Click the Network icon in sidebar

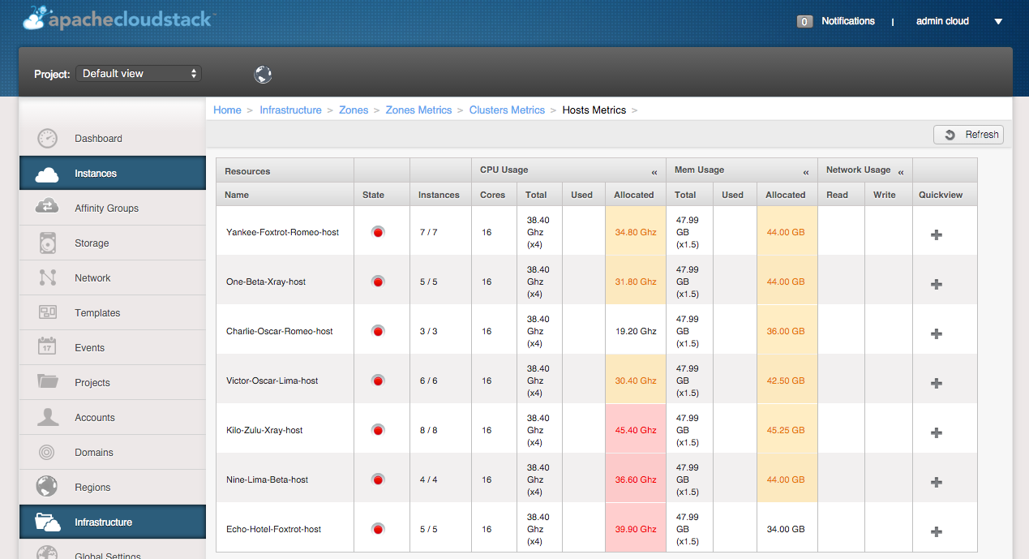47,277
